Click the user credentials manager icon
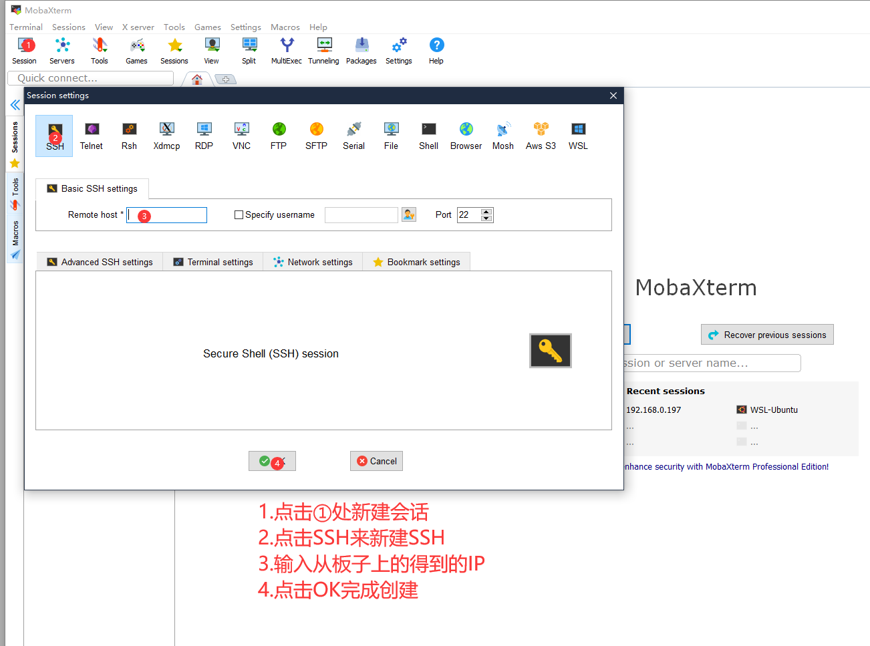Screen dimensions: 870x646 tap(409, 214)
